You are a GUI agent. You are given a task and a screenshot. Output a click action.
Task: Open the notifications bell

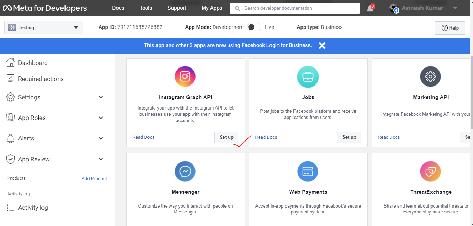(x=370, y=8)
